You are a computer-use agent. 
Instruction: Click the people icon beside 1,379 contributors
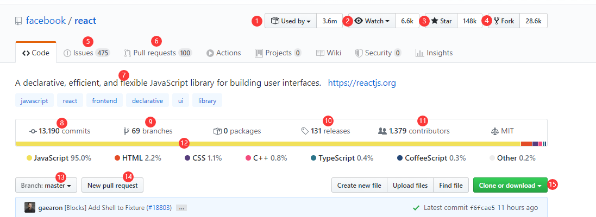[x=382, y=131]
